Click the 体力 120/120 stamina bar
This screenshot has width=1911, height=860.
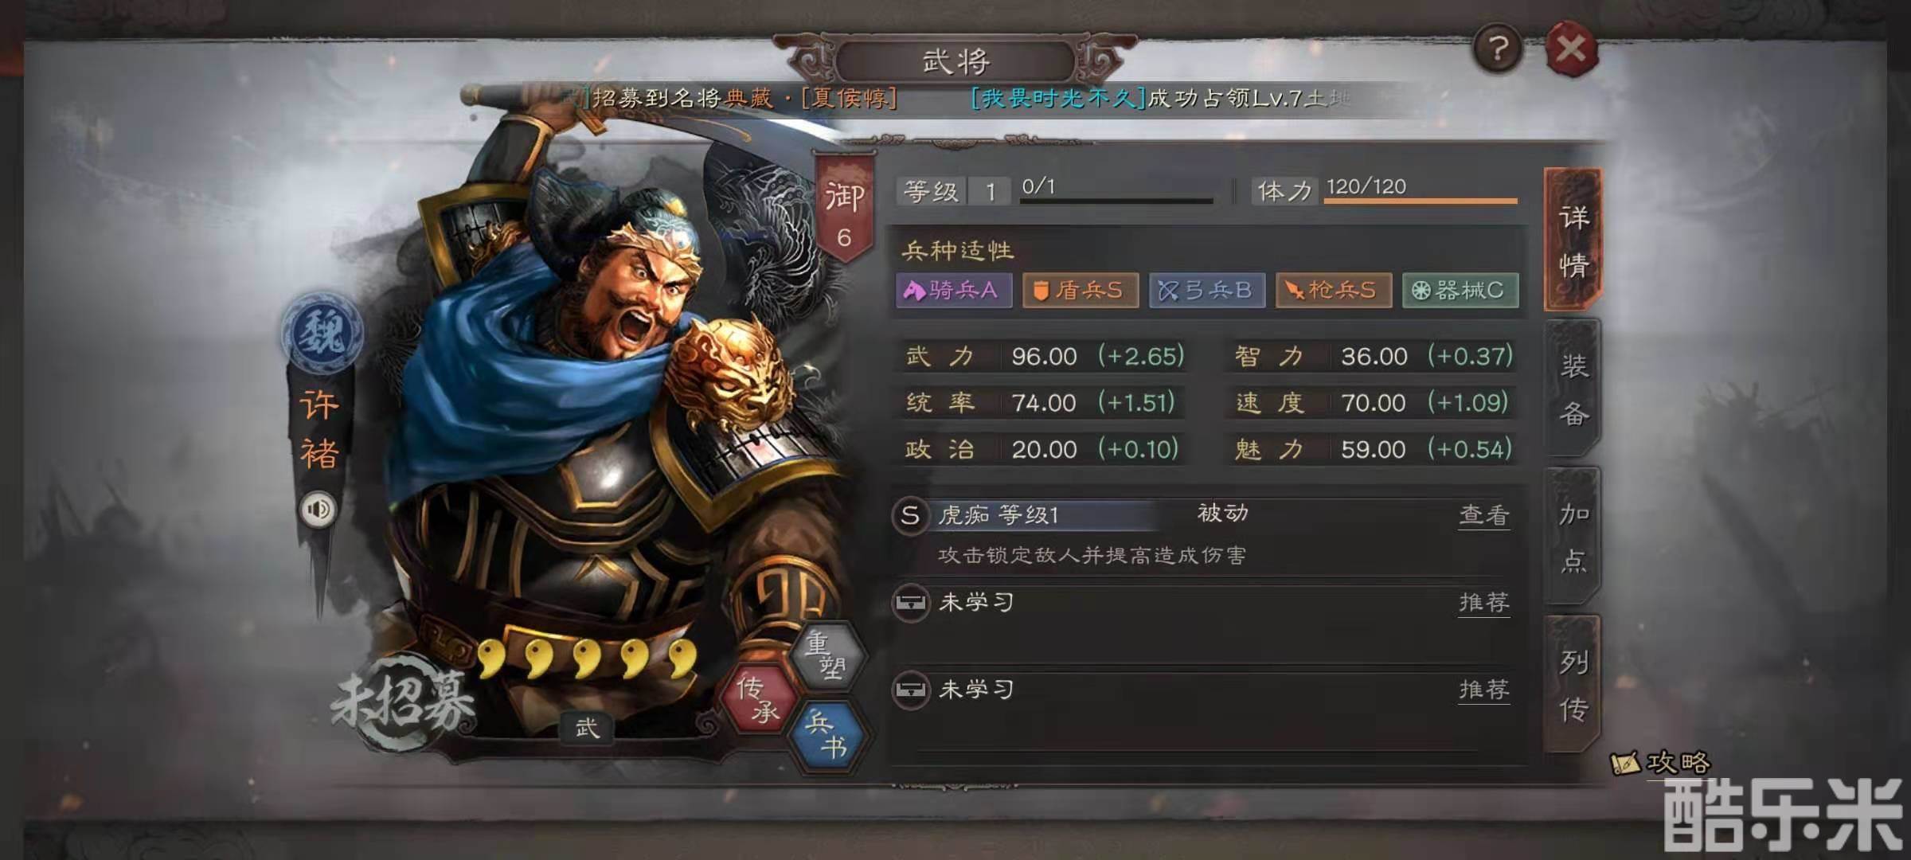(1421, 191)
